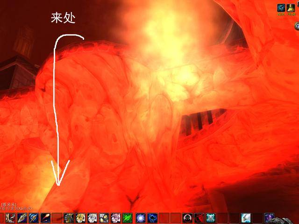Click the hooded figure in pink circle icon

coord(187,218)
